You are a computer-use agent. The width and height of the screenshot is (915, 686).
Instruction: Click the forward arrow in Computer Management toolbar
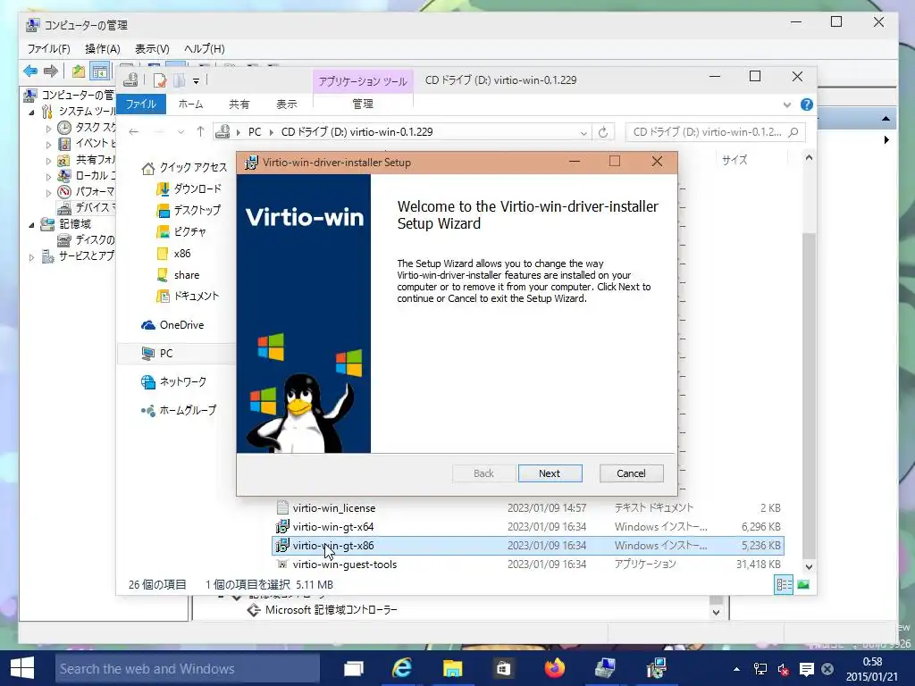(51, 71)
